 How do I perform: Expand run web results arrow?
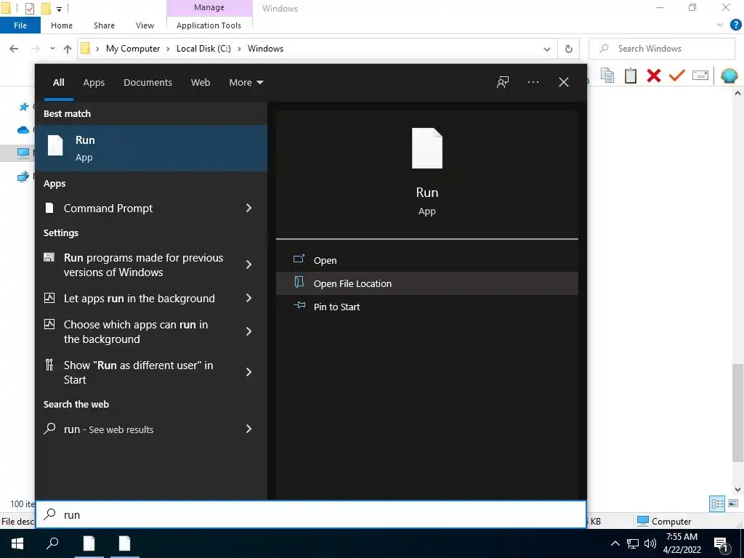coord(248,429)
